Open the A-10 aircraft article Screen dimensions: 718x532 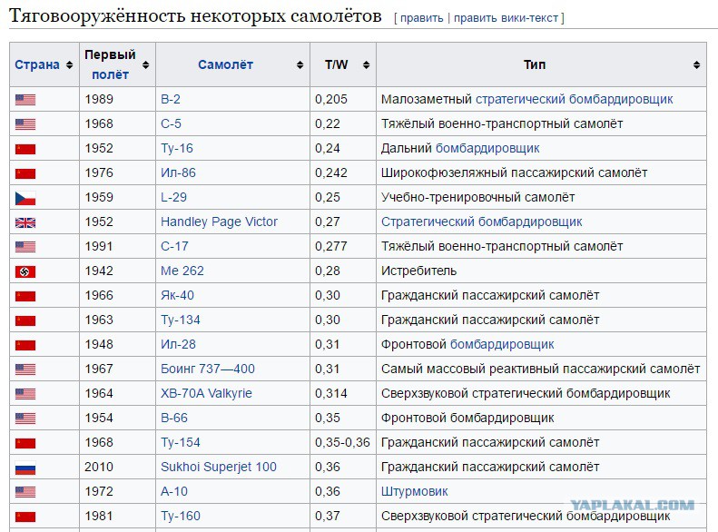(x=174, y=492)
